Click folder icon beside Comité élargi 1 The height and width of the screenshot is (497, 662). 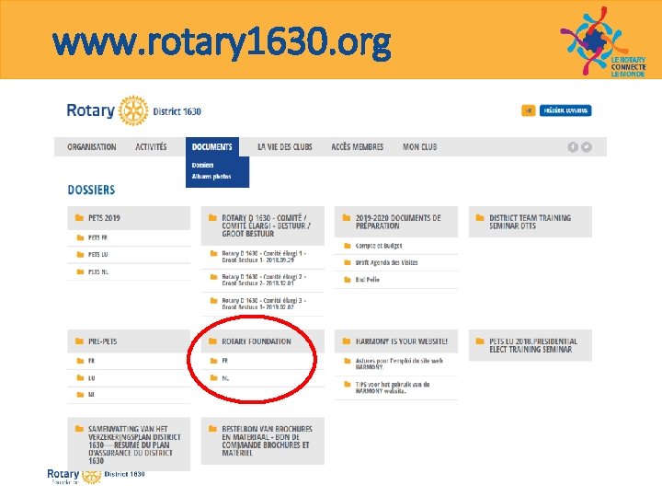tap(213, 254)
